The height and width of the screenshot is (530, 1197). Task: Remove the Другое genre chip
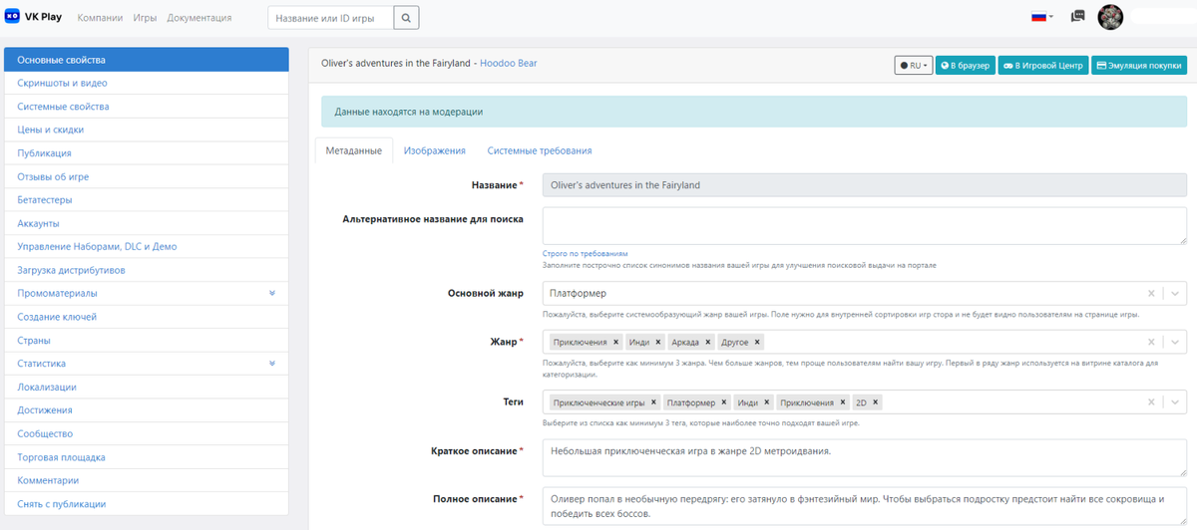(x=757, y=342)
